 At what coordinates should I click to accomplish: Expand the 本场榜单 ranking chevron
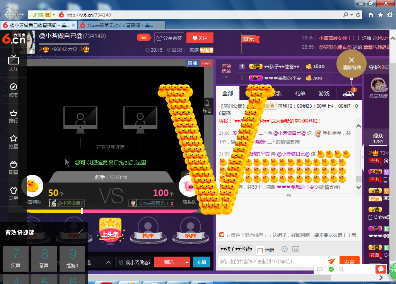pos(226,77)
